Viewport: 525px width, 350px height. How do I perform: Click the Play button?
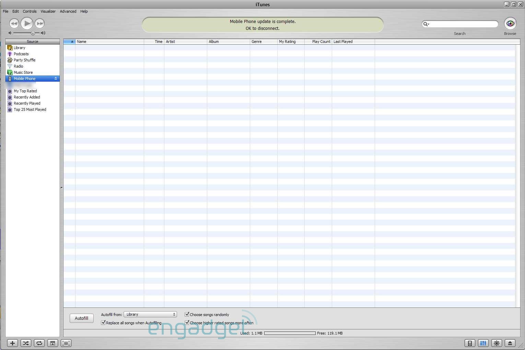click(x=27, y=23)
